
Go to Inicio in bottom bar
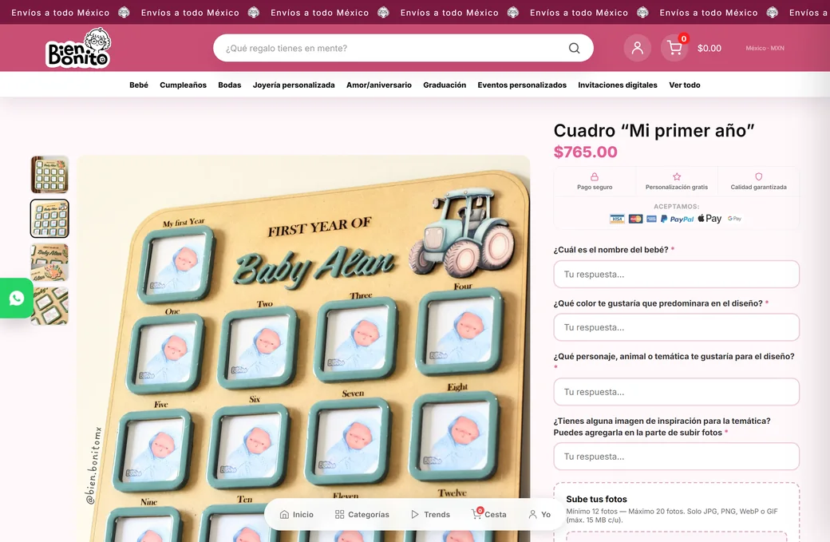tap(296, 515)
